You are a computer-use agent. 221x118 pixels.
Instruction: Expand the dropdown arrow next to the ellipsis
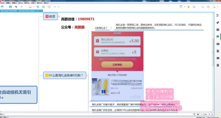tap(58, 7)
